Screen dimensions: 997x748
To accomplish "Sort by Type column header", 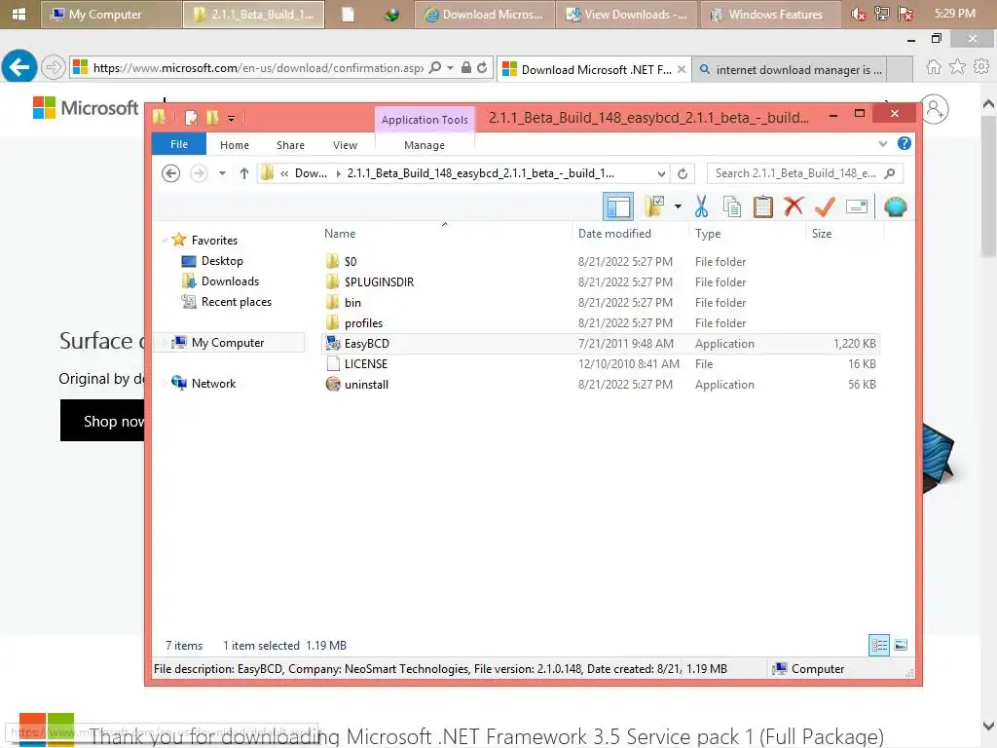I will tap(747, 234).
